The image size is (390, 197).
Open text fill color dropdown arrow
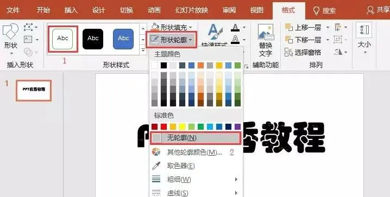[x=244, y=27]
